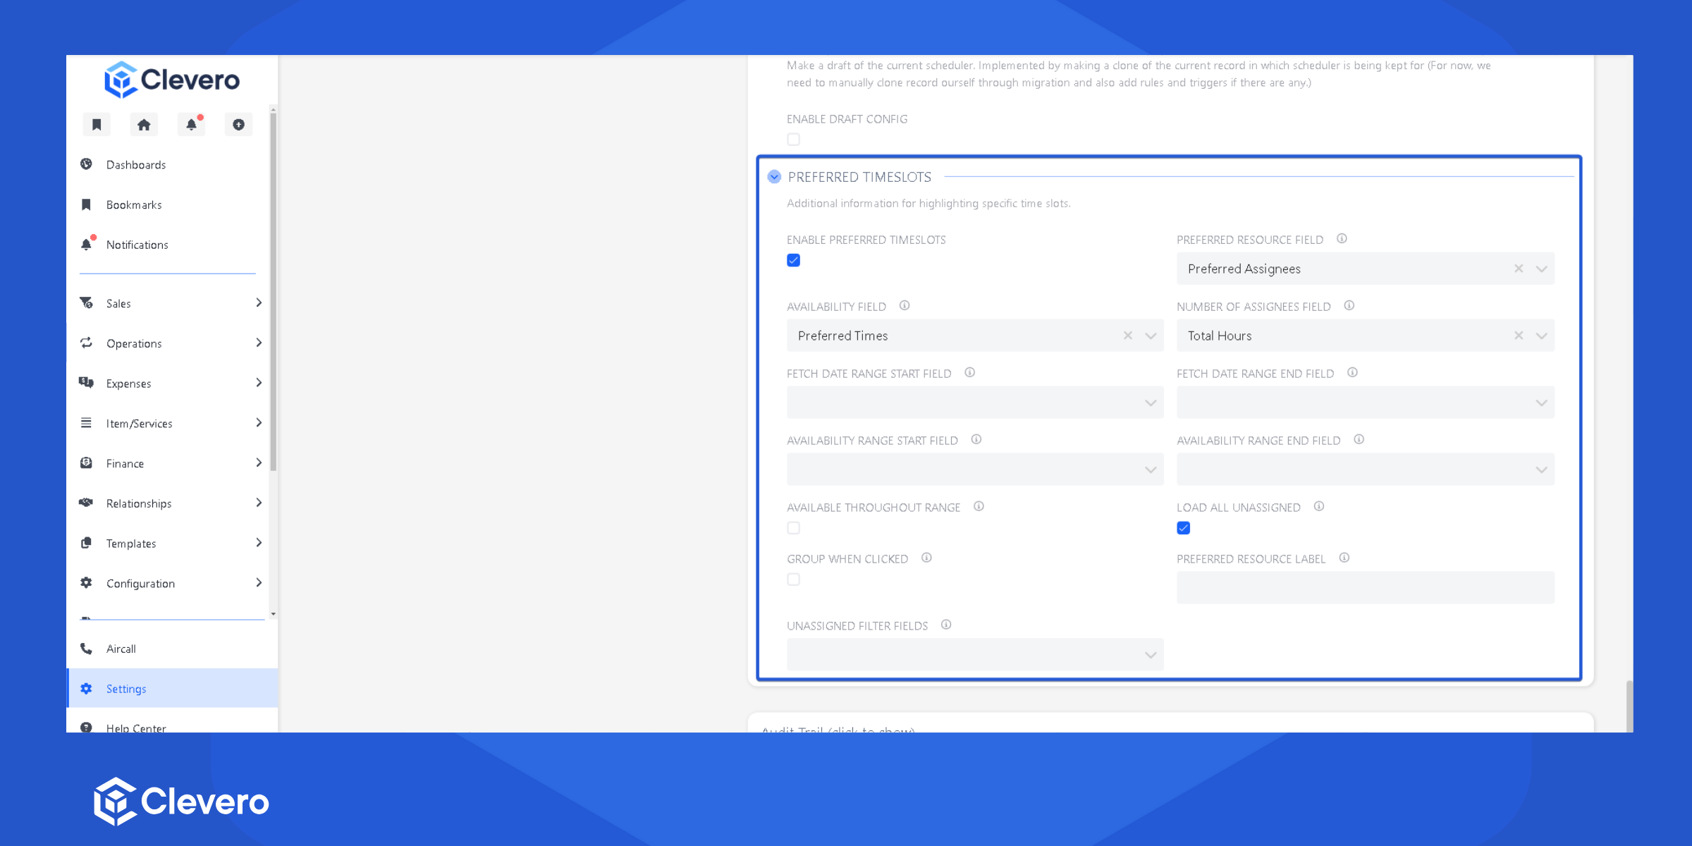
Task: Toggle the Load All Unassigned checkbox
Action: pos(1184,528)
